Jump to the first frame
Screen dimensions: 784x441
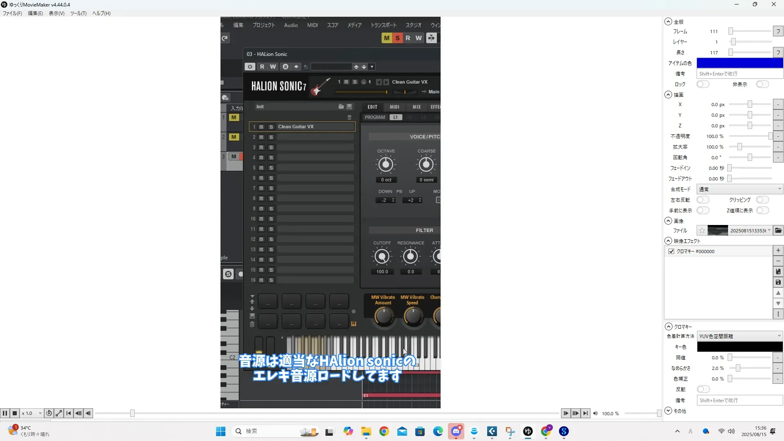tap(69, 413)
